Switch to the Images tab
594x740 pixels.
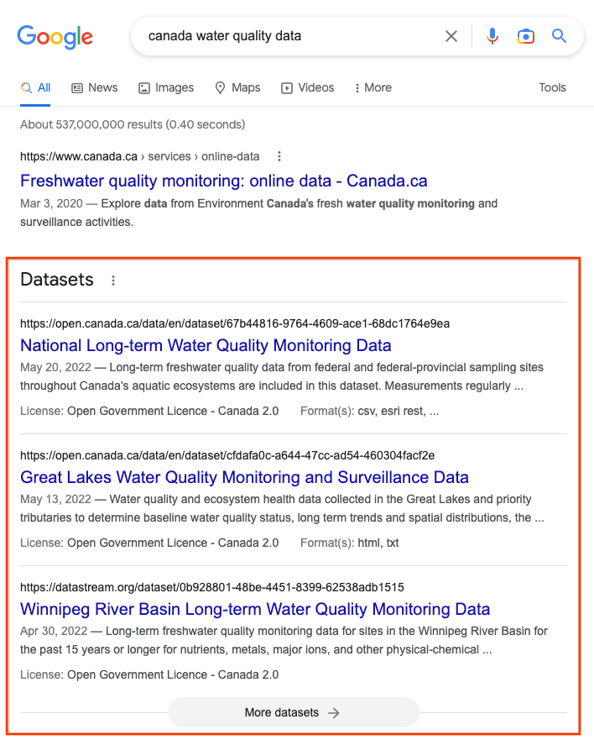click(x=166, y=88)
